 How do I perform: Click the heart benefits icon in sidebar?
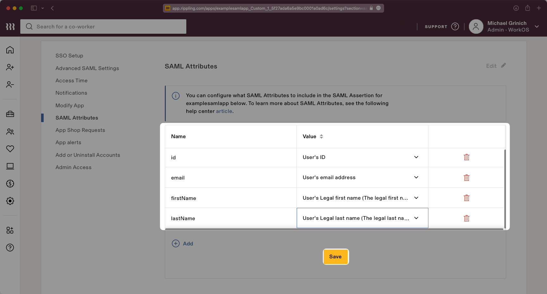pyautogui.click(x=10, y=149)
